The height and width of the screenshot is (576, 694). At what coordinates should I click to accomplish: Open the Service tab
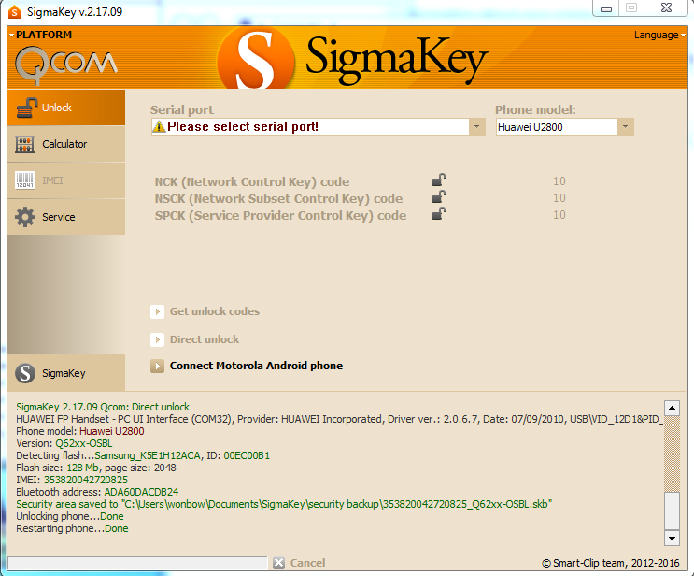[x=66, y=217]
